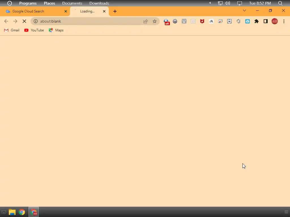Open the taskbar hamburger lines icon

(x=286, y=212)
